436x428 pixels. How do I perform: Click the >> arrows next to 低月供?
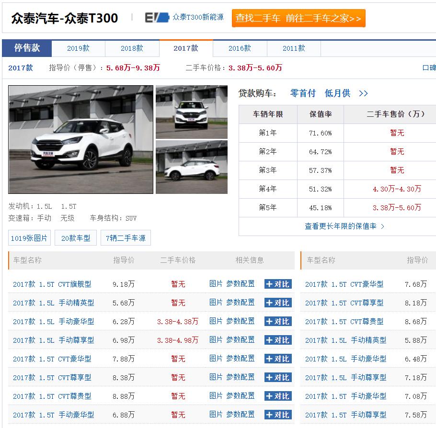point(364,93)
